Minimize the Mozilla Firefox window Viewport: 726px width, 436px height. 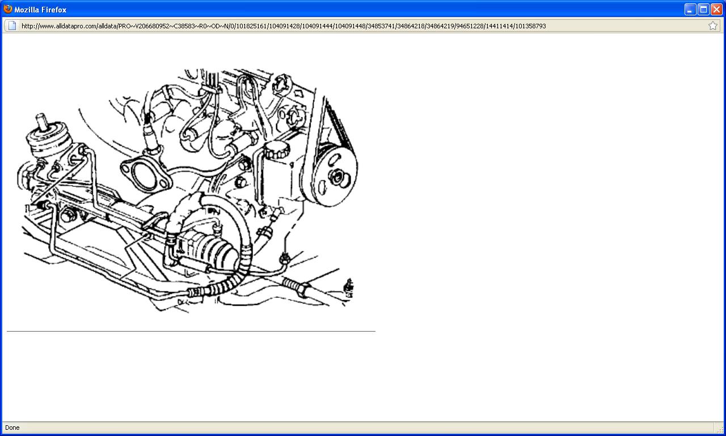[690, 10]
